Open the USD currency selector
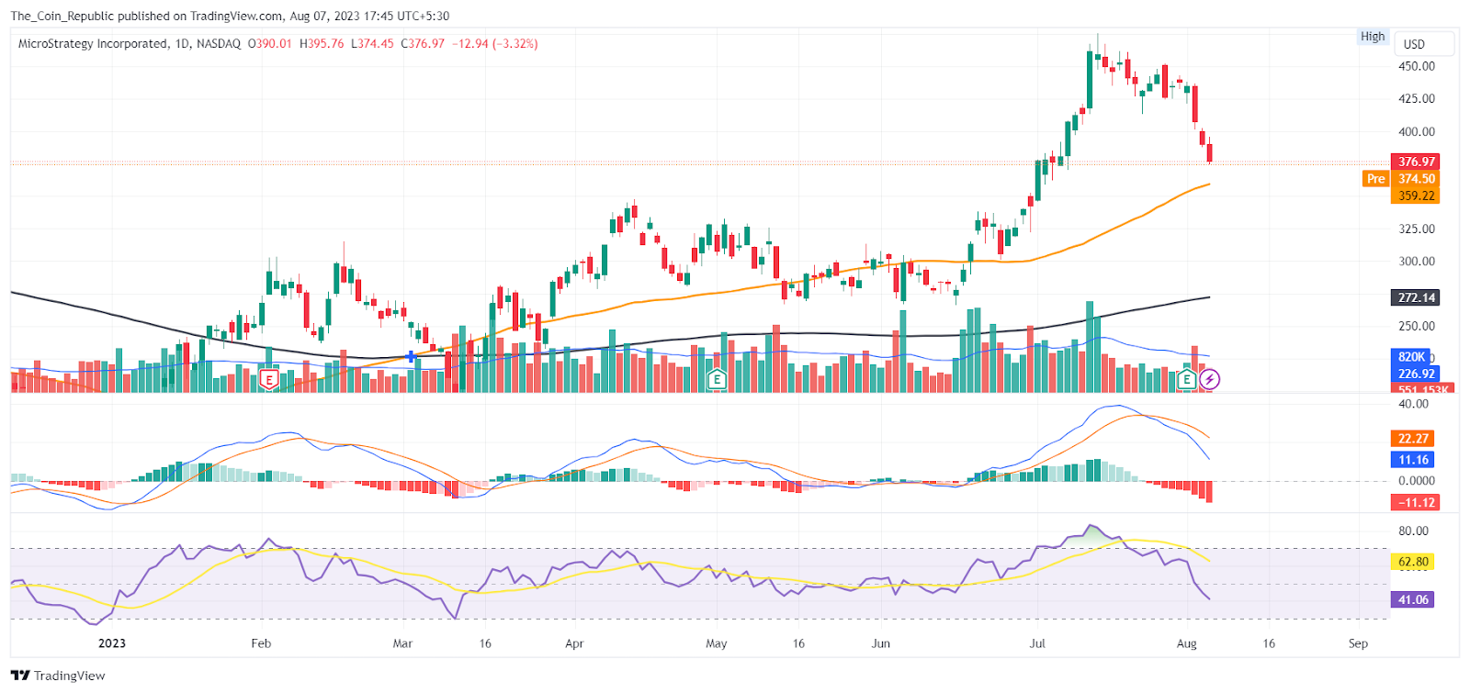1470x693 pixels. [x=1423, y=44]
